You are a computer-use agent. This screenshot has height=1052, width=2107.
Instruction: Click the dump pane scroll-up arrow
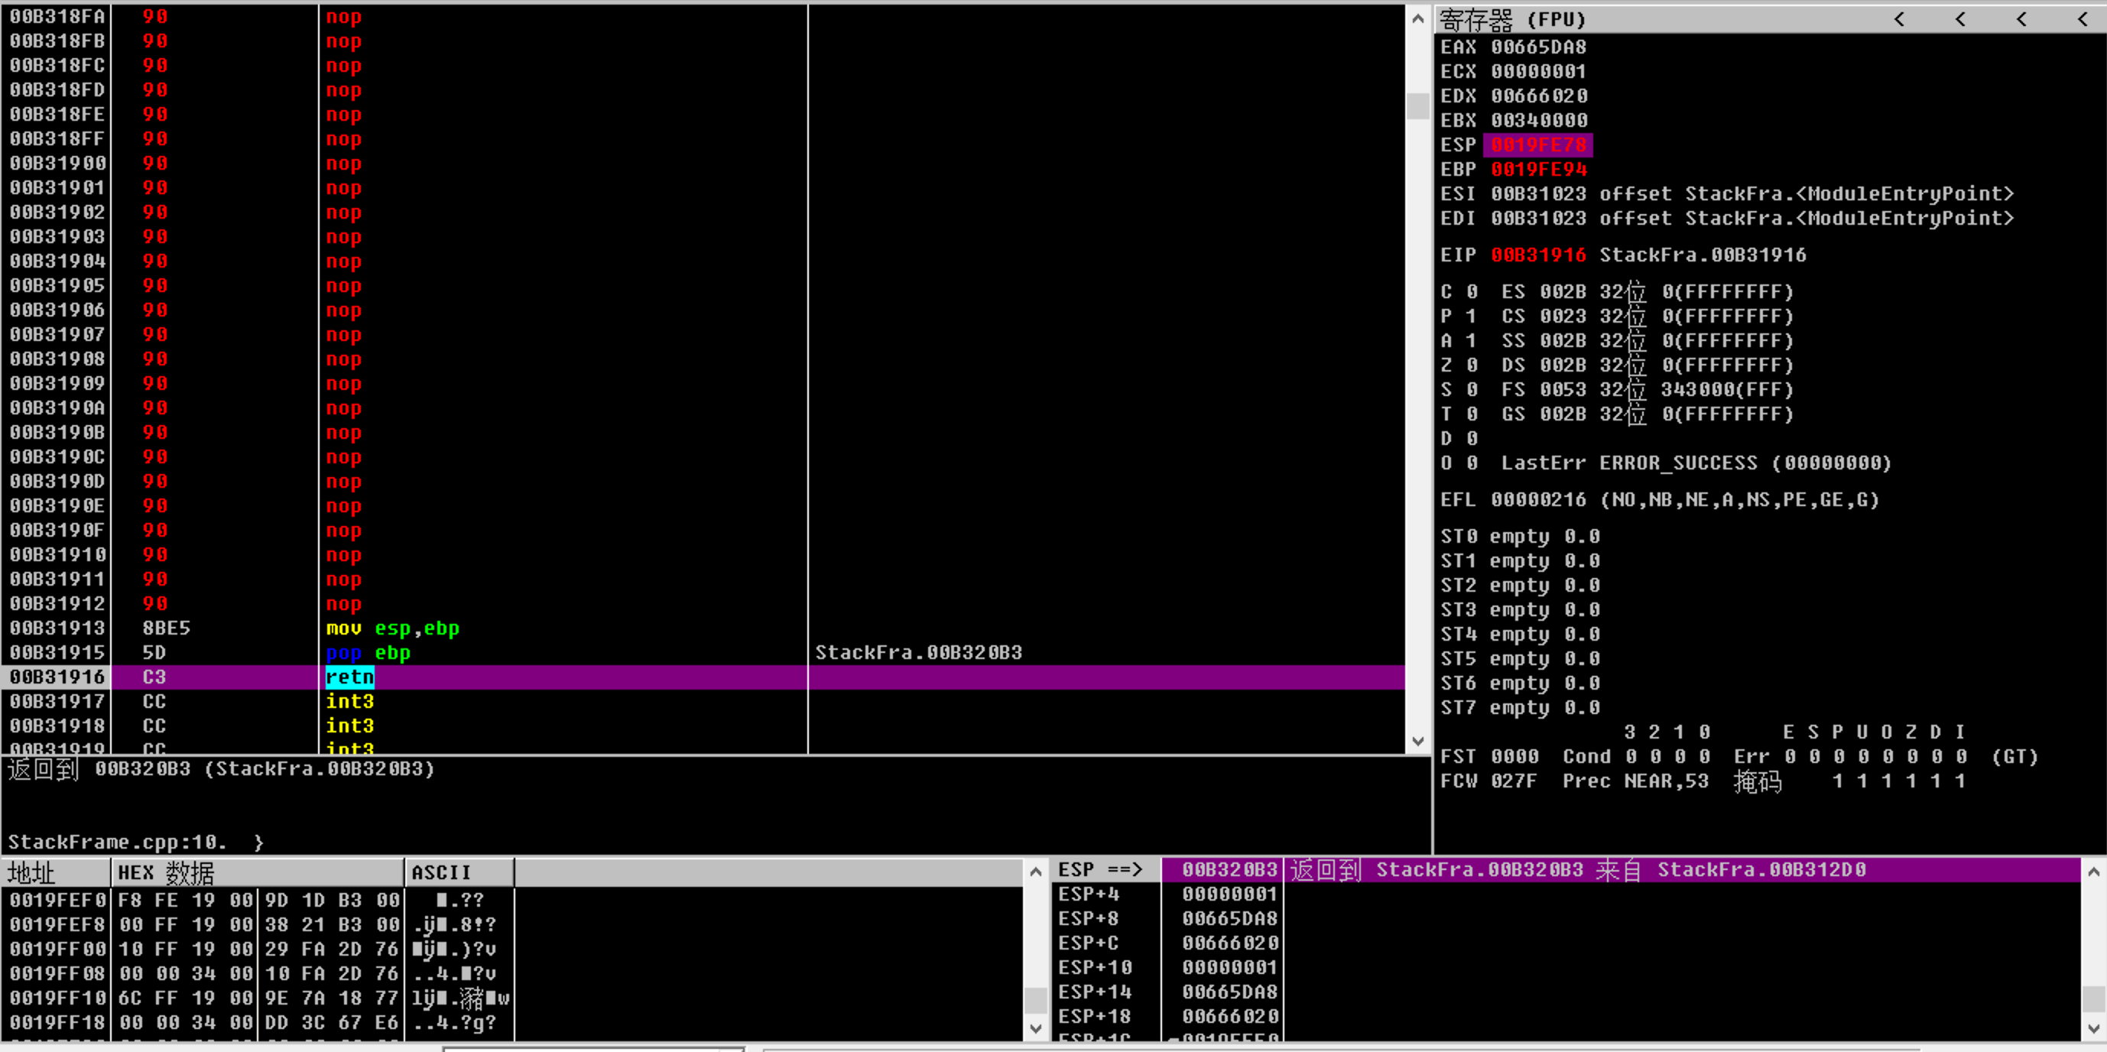click(x=1035, y=872)
